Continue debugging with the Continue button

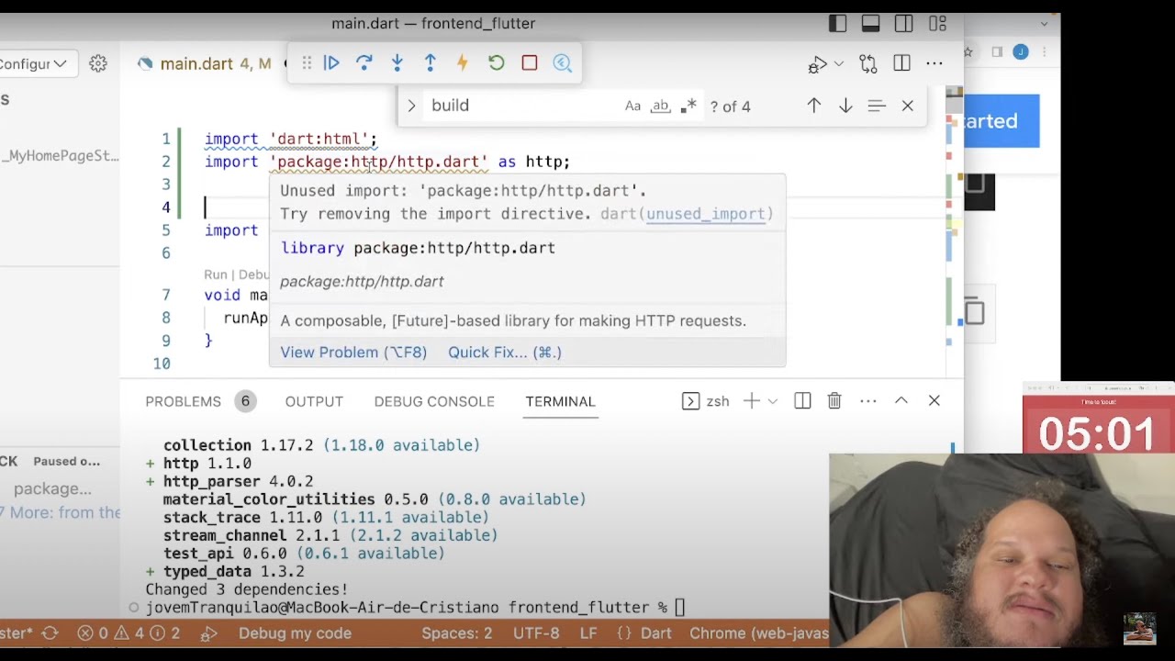pos(331,63)
